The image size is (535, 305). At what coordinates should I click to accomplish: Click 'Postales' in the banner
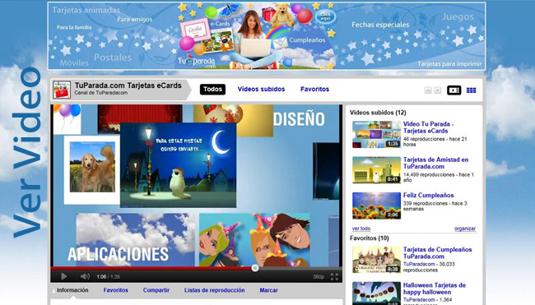[113, 58]
